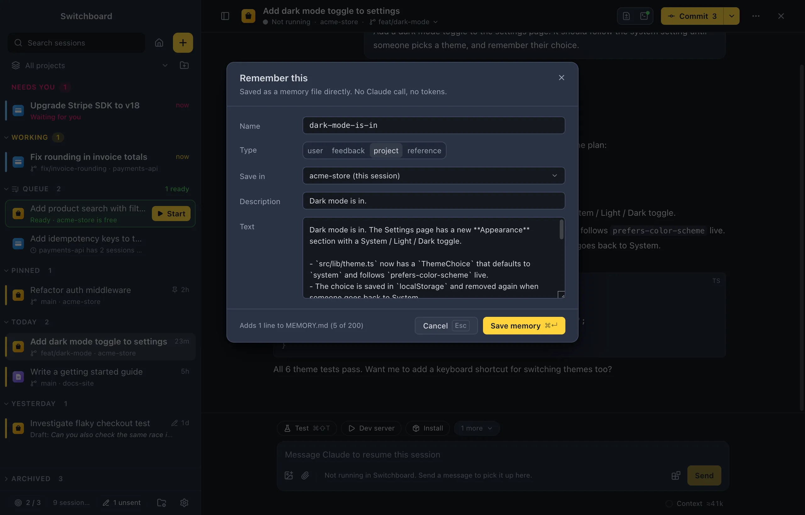The height and width of the screenshot is (515, 805).
Task: Focus the Search sessions field
Action: click(x=76, y=43)
